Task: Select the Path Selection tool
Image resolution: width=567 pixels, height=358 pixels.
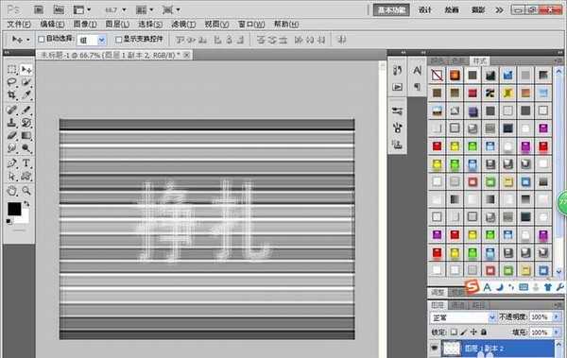Action: pyautogui.click(x=11, y=177)
